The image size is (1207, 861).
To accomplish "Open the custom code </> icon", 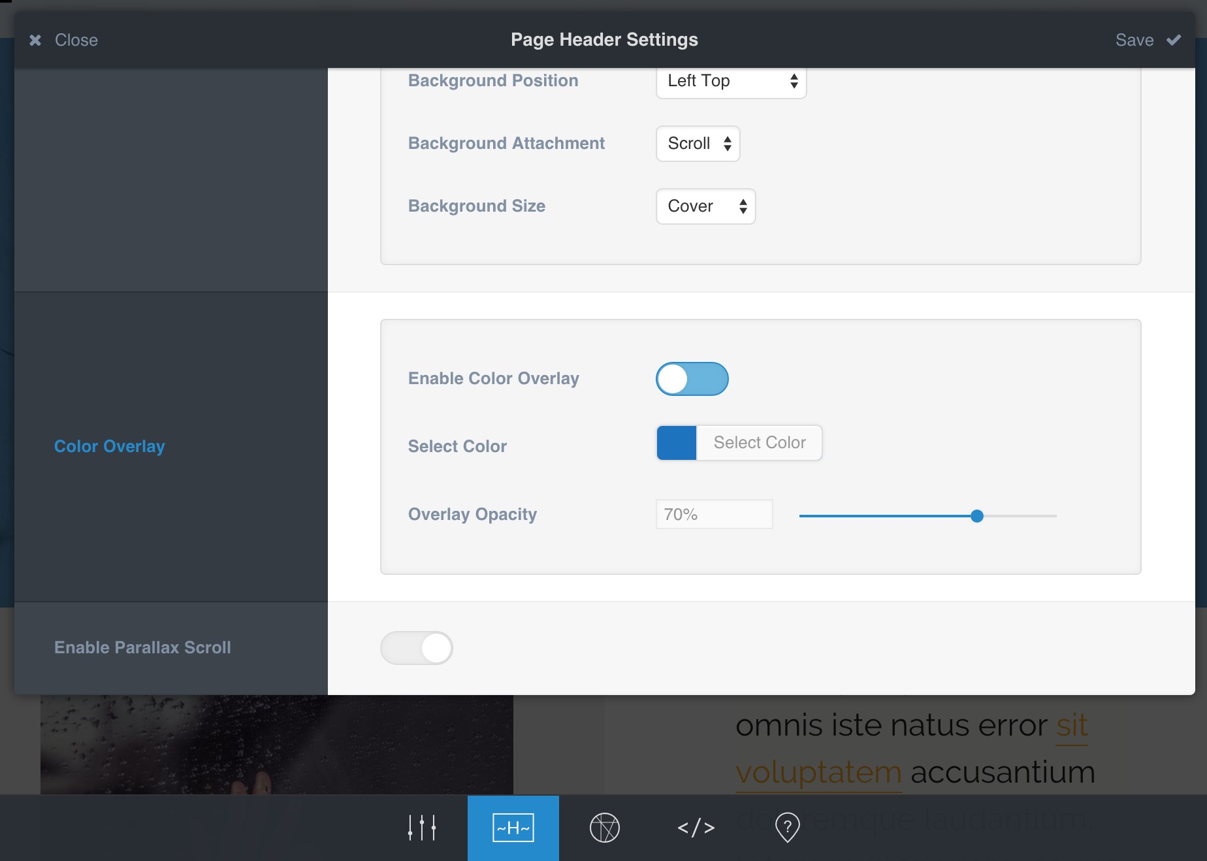I will coord(696,828).
